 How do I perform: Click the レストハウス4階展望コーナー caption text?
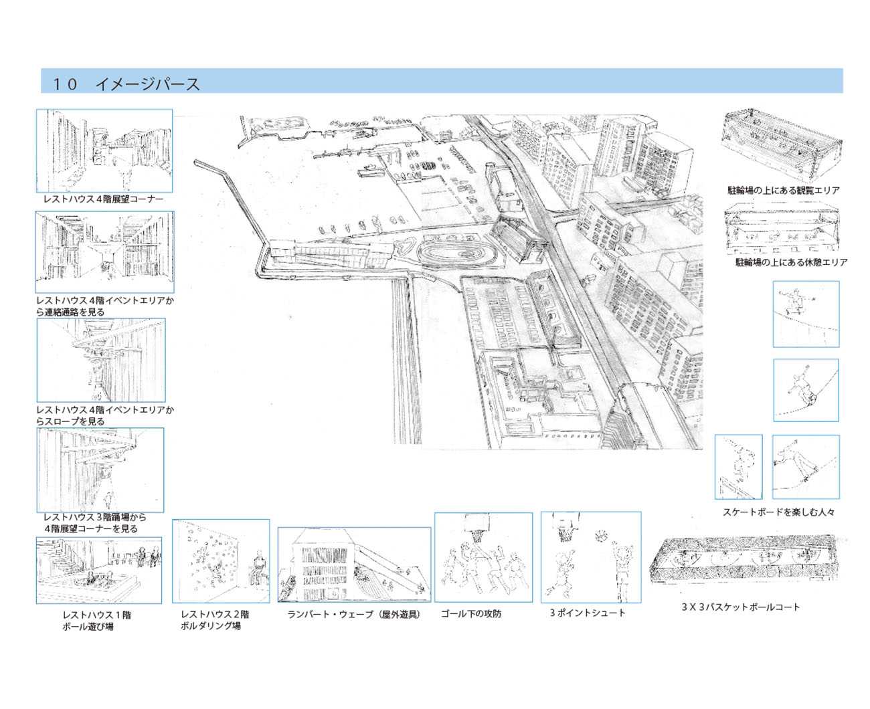103,199
